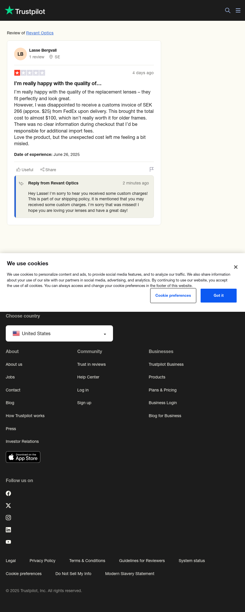Click the '1 review' count text
Viewport: 245px width, 612px height.
point(37,57)
